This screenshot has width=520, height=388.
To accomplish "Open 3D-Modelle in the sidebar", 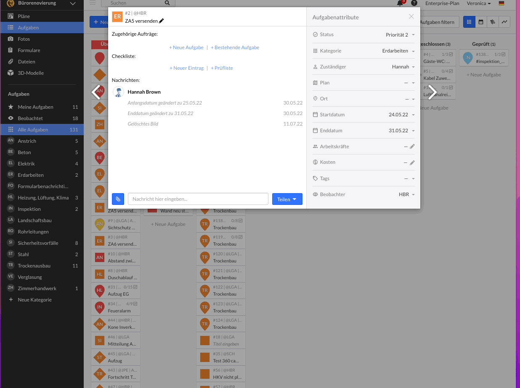I will click(42, 73).
